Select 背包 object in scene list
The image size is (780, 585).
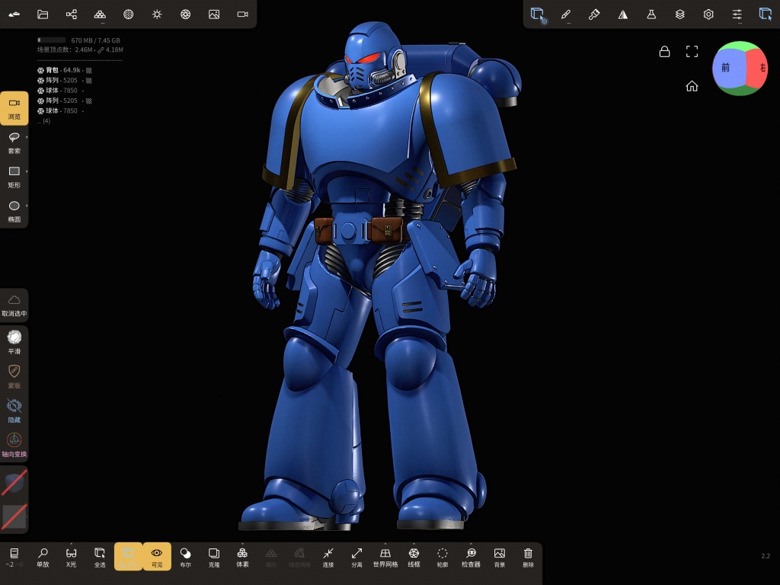tap(65, 70)
